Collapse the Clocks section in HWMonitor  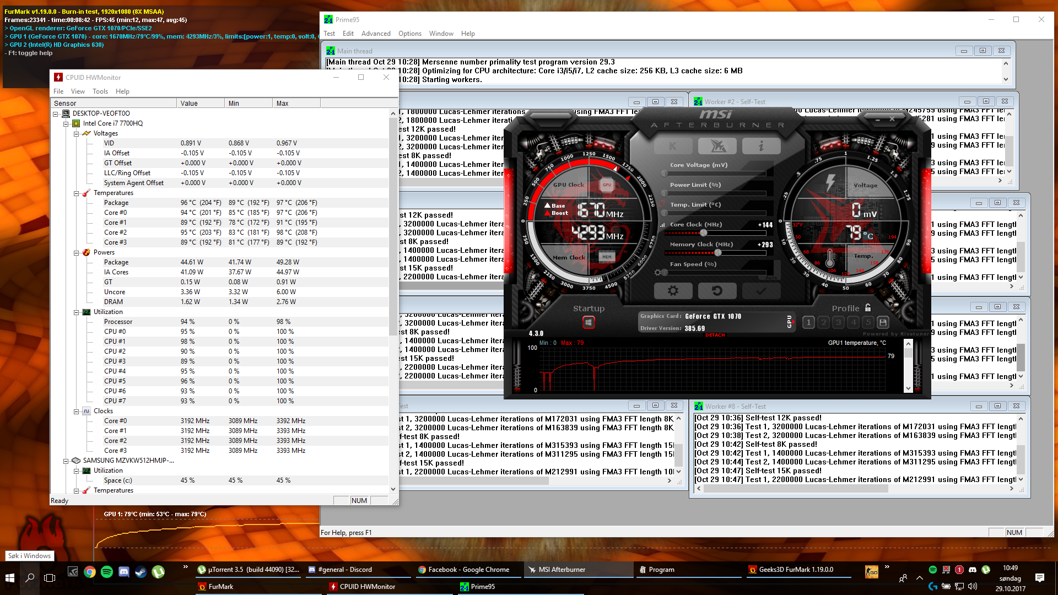point(77,411)
